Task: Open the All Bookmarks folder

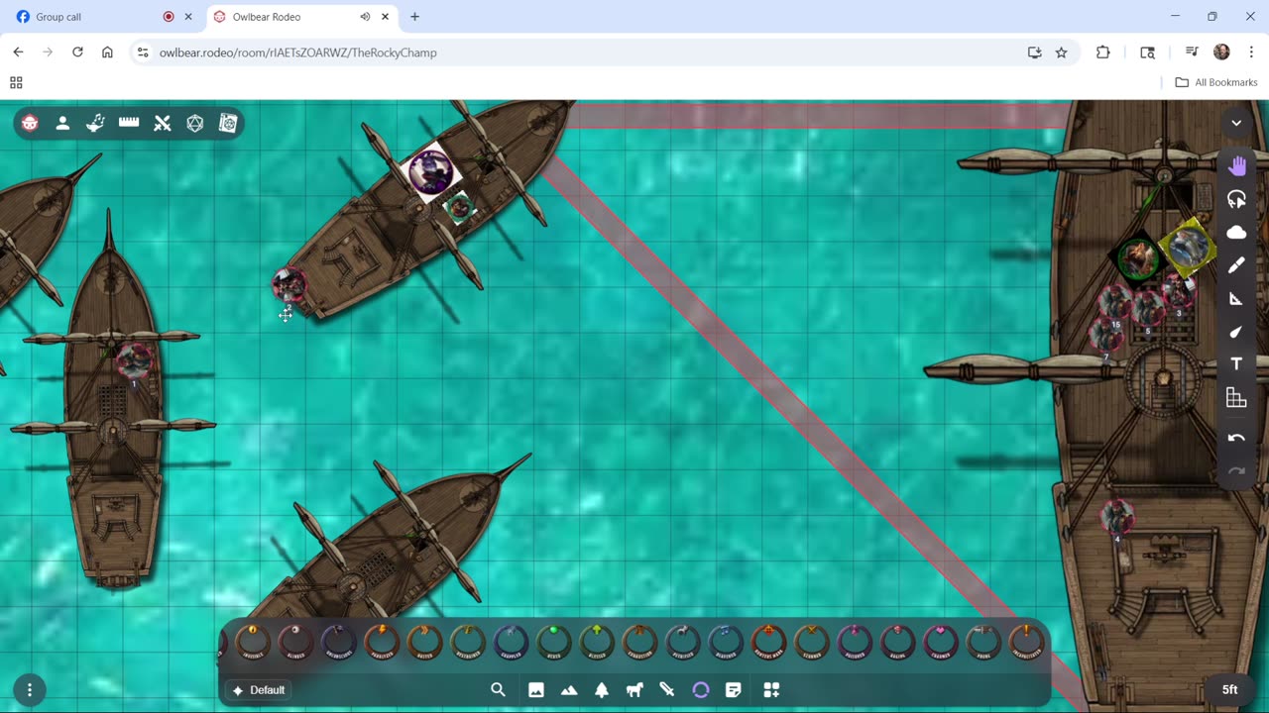Action: point(1216,82)
